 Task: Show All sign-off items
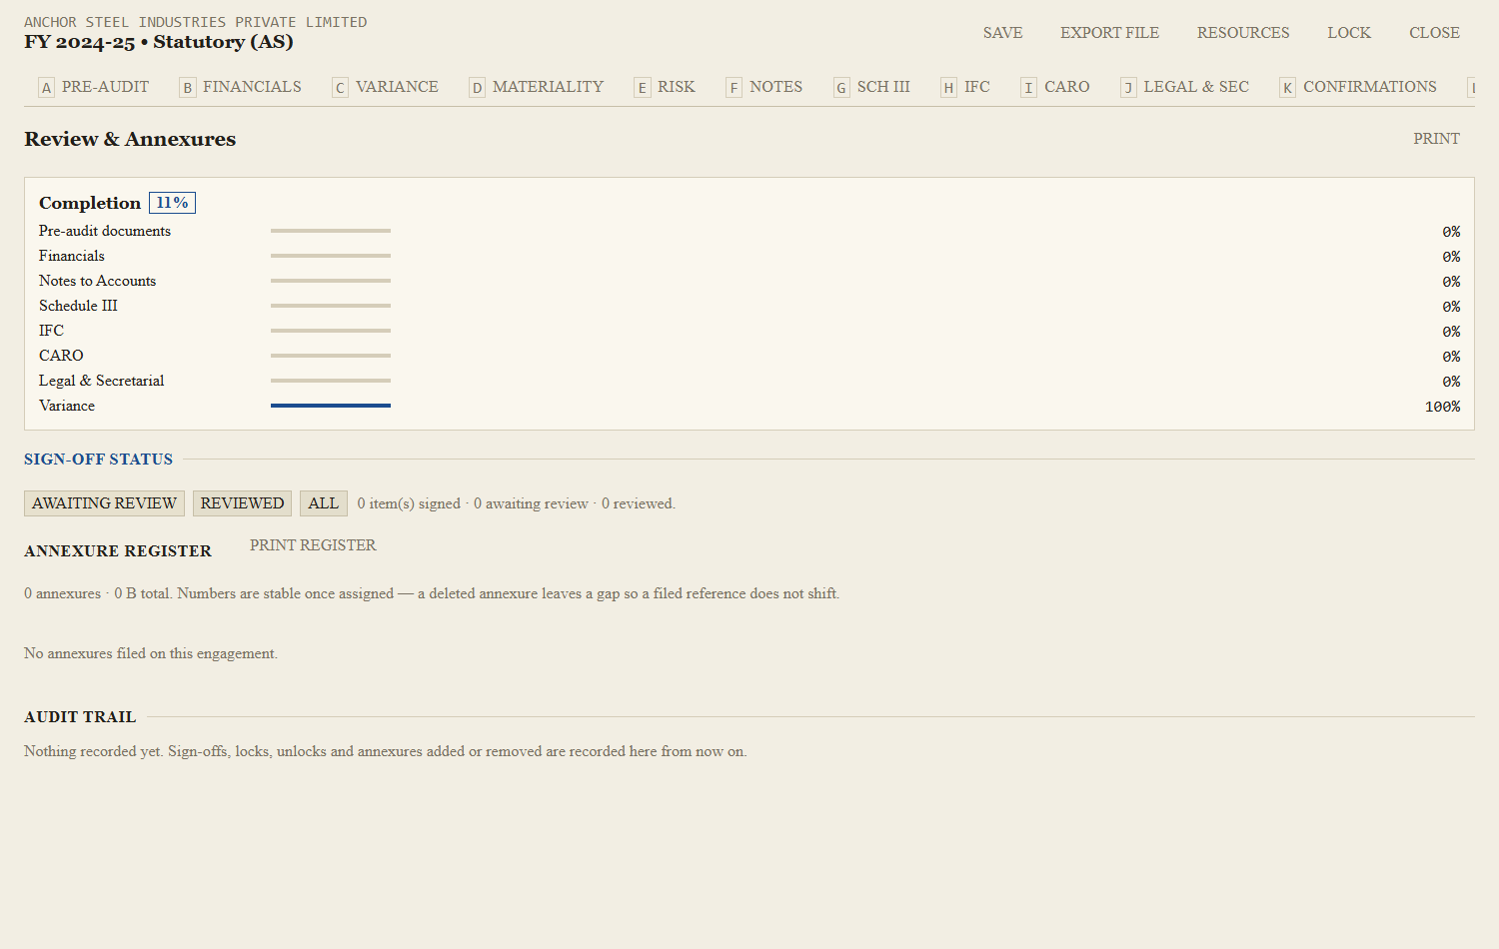coord(323,503)
